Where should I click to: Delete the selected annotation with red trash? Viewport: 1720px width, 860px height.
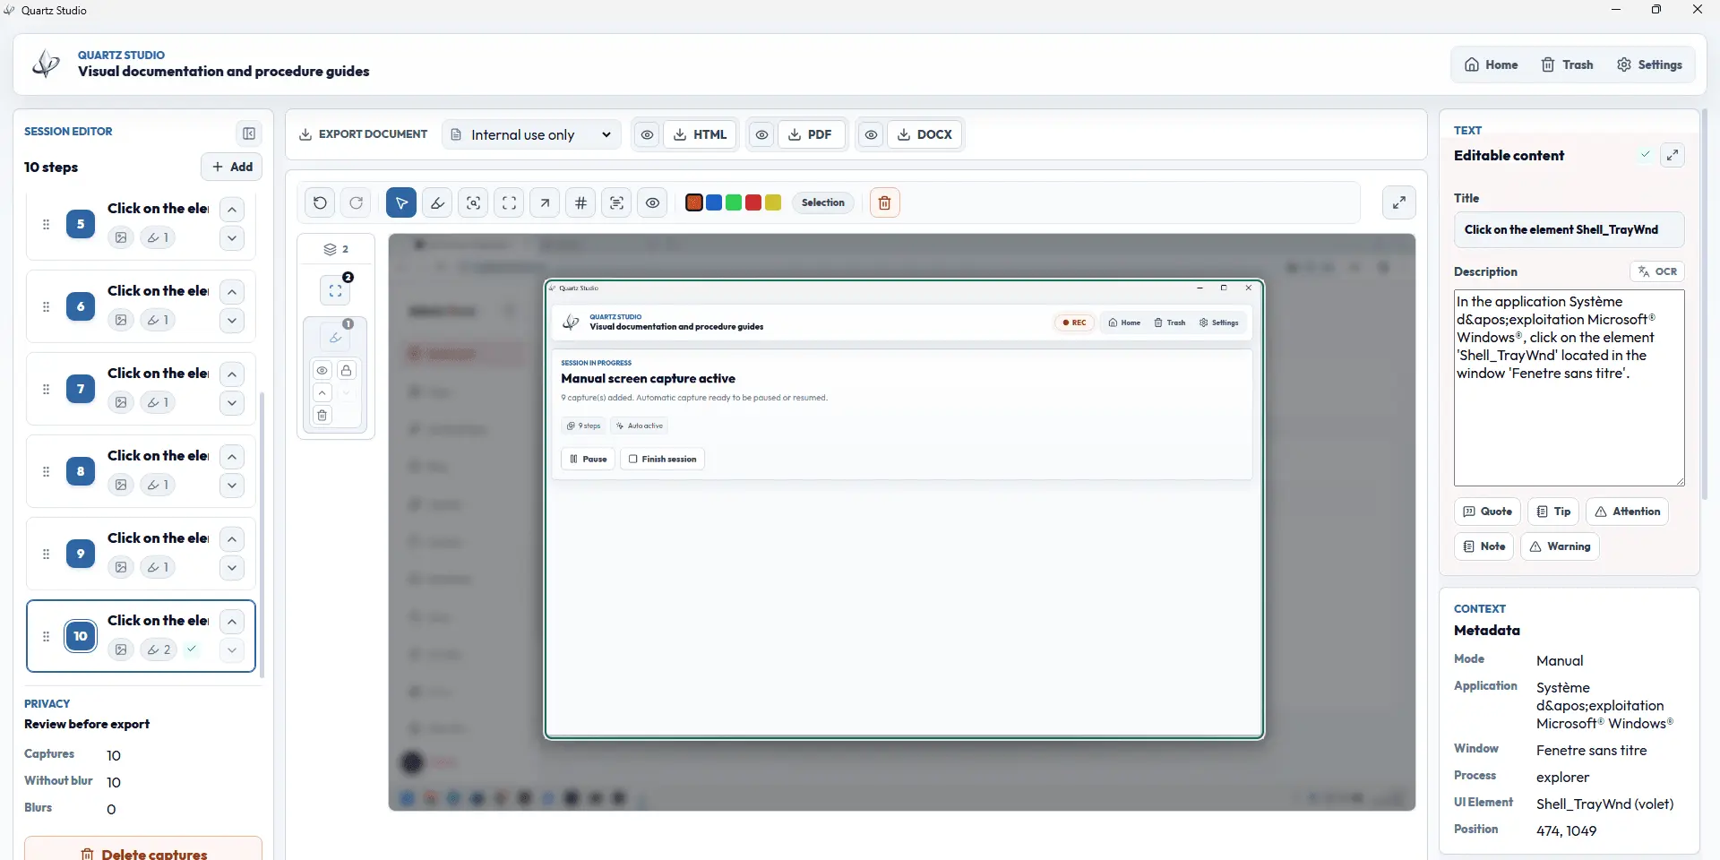(x=884, y=202)
